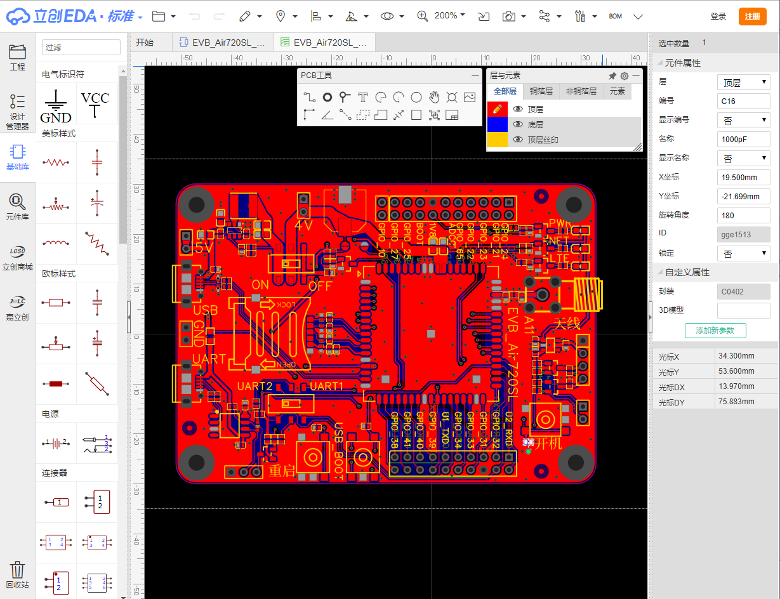780x599 pixels.
Task: Click the X坐标 field showing 19.500mm
Action: 743,177
